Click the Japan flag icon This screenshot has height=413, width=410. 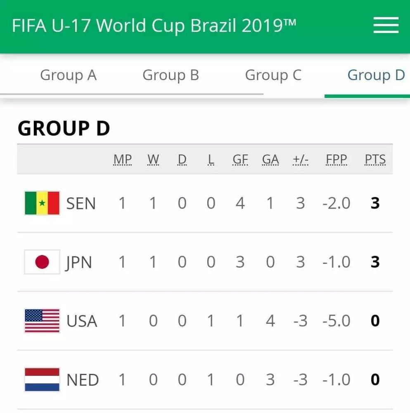(42, 262)
